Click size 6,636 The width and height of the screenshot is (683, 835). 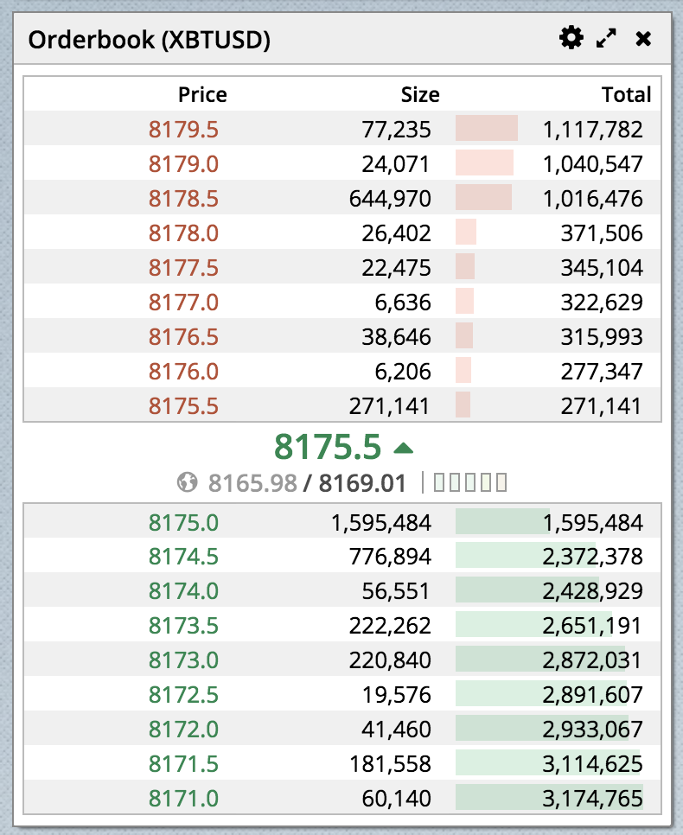tap(403, 303)
